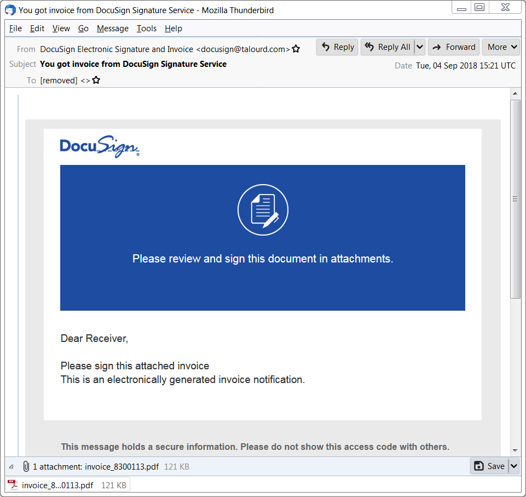The width and height of the screenshot is (526, 497).
Task: Click the document signing circle icon
Action: (x=263, y=210)
